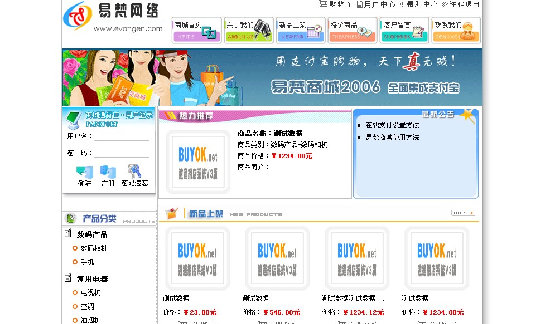Open the 特价商品 CHEAPNESS nav tab
Viewport: 555px width, 324px height.
352,31
